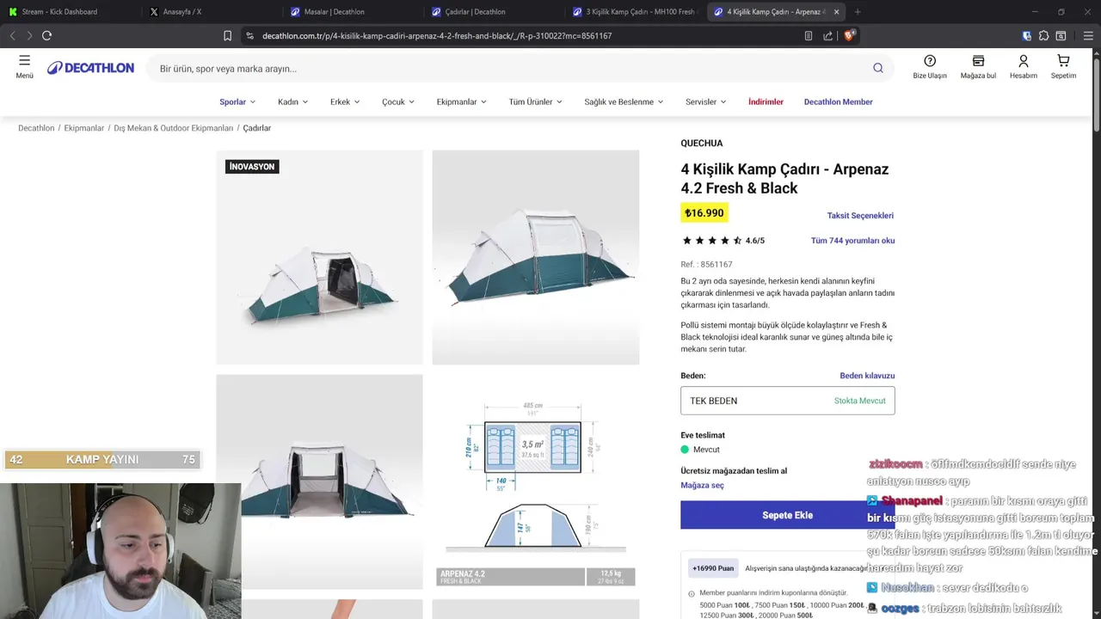Viewport: 1101px width, 619px height.
Task: Expand the Tüm Ürünler menu
Action: click(535, 101)
